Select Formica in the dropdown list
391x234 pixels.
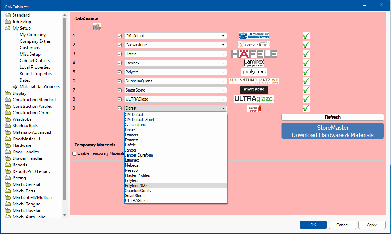point(176,140)
